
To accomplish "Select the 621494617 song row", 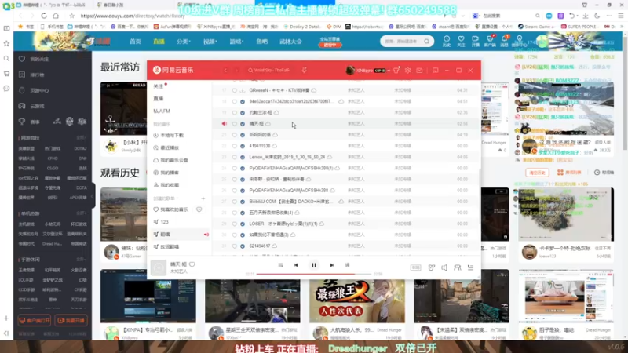I will pos(346,246).
